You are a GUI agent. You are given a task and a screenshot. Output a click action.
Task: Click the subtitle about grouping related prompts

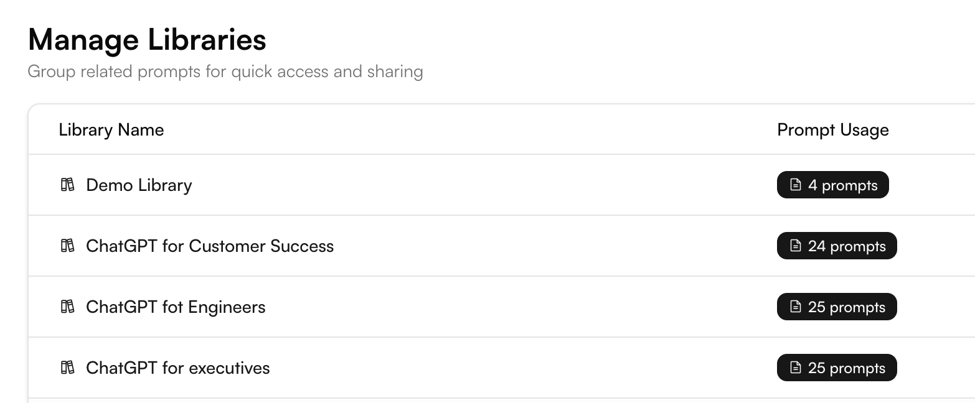[x=225, y=72]
